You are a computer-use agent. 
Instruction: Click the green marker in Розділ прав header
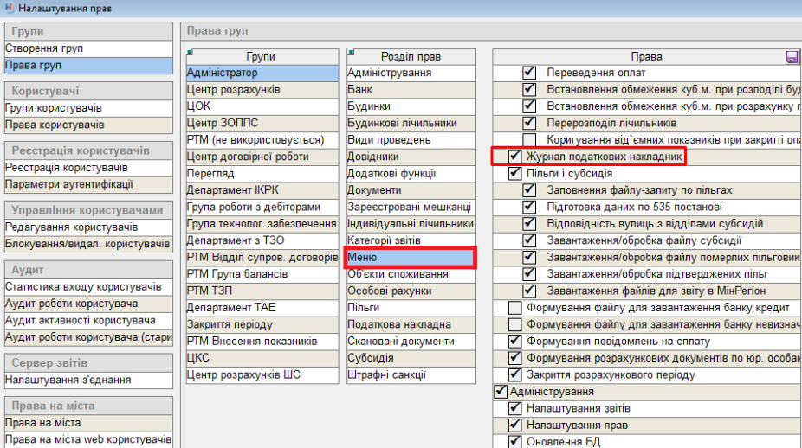pyautogui.click(x=350, y=52)
